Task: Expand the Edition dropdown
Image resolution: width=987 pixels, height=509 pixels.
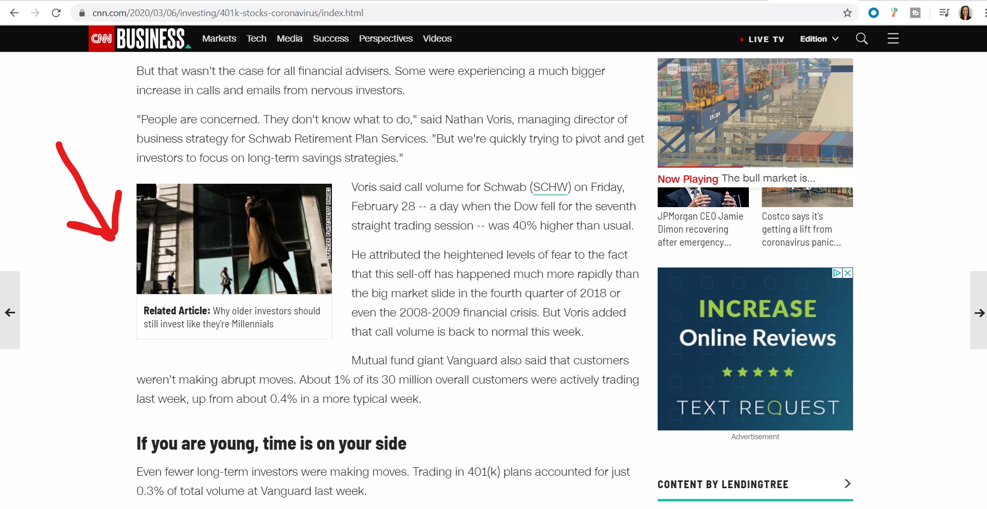Action: [819, 39]
